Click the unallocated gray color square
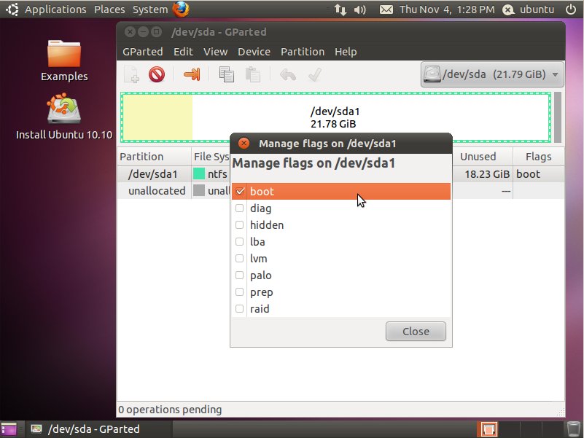The height and width of the screenshot is (438, 584). (199, 190)
